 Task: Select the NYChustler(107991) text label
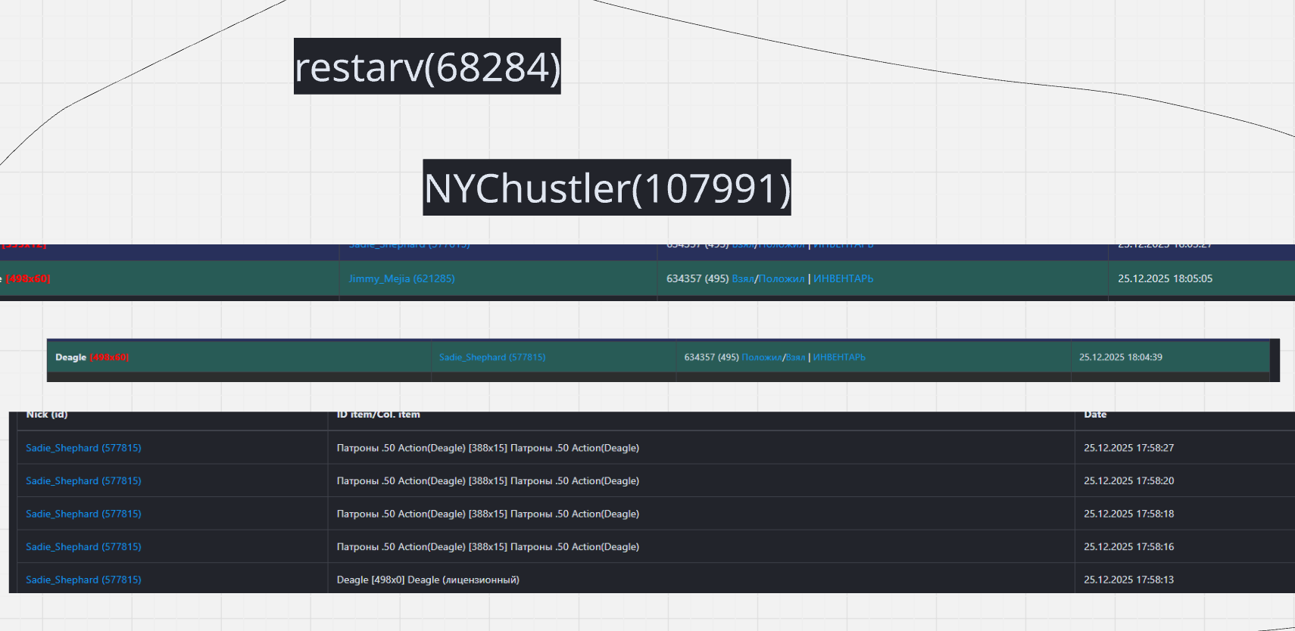click(607, 188)
